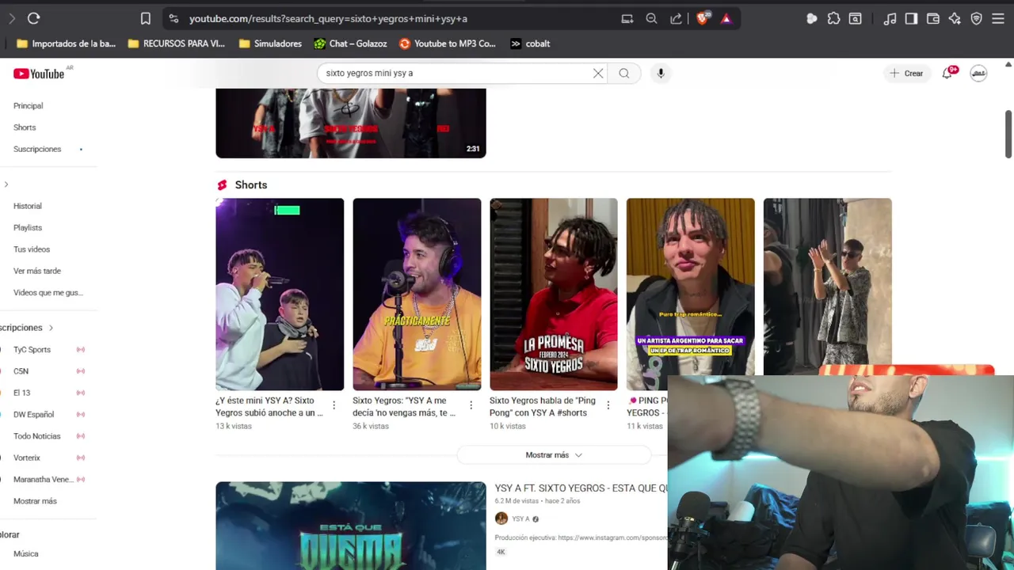Open the VPN shield icon
The height and width of the screenshot is (570, 1014).
pyautogui.click(x=976, y=18)
